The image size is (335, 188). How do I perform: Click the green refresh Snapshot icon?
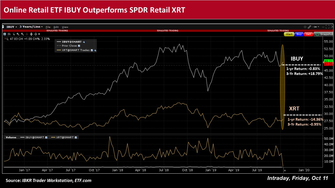[x=317, y=34]
